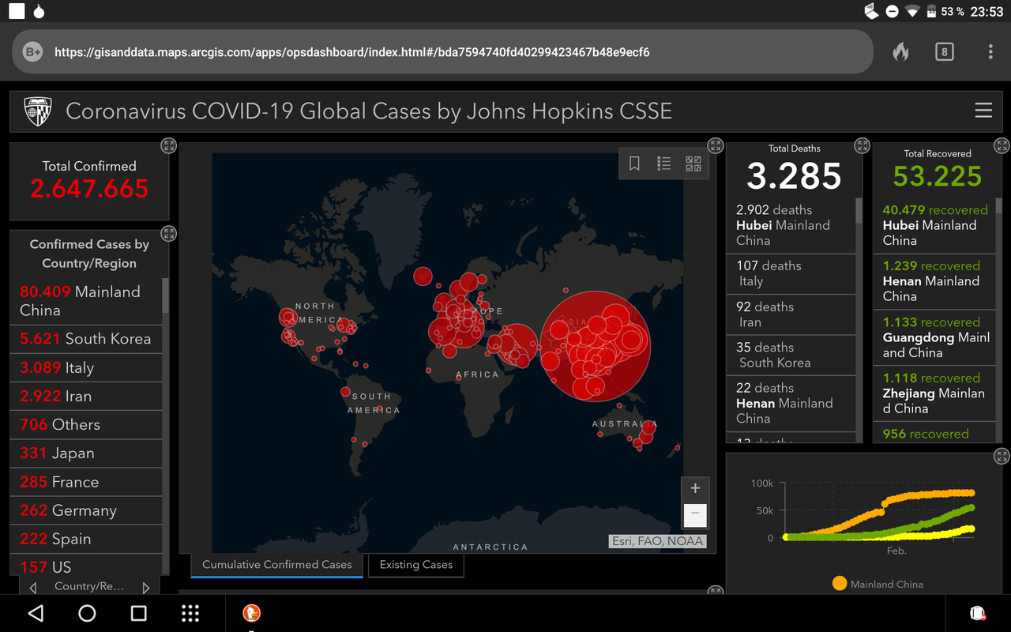This screenshot has height=632, width=1011.
Task: Select Germany with 262 cases
Action: coord(85,510)
